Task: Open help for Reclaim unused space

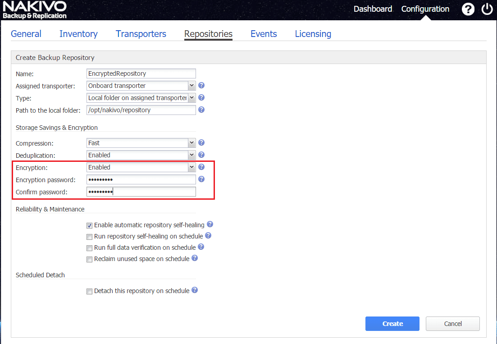Action: 195,258
